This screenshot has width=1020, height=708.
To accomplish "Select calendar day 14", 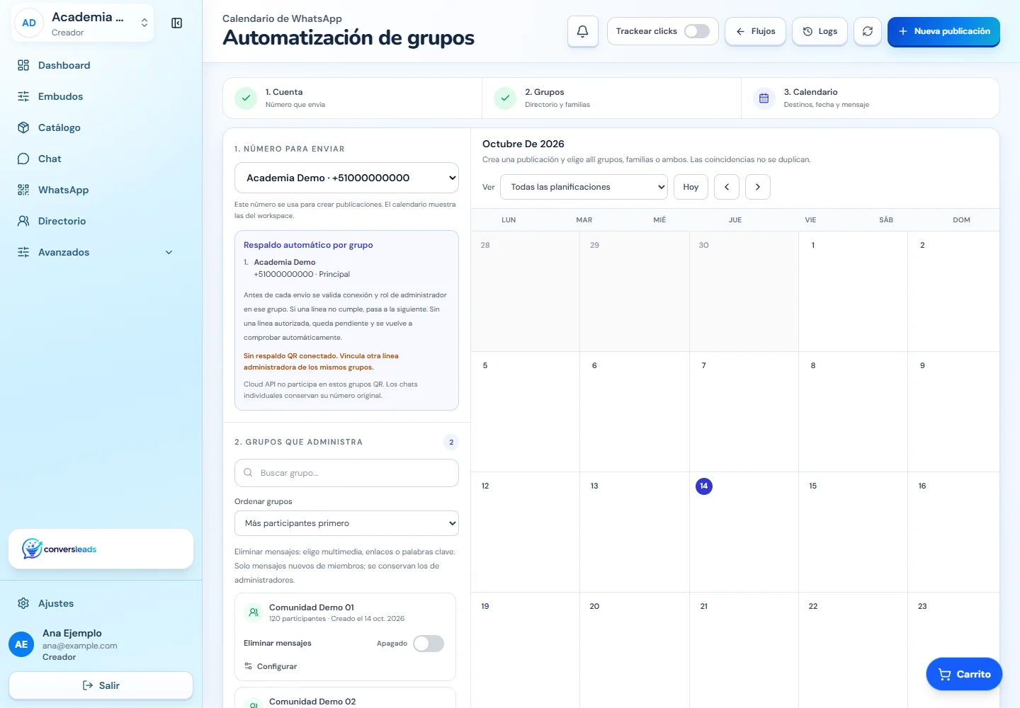I will pyautogui.click(x=703, y=486).
